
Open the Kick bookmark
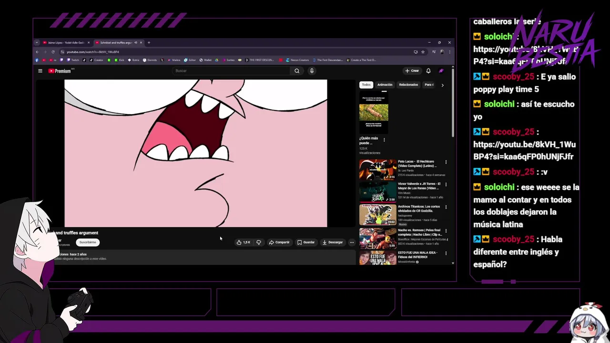click(119, 60)
